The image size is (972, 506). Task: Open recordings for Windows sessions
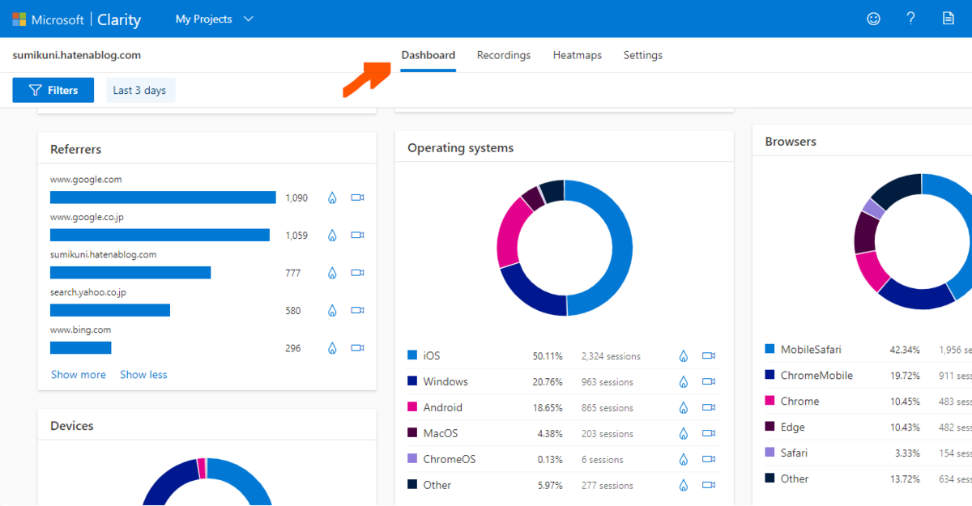710,381
